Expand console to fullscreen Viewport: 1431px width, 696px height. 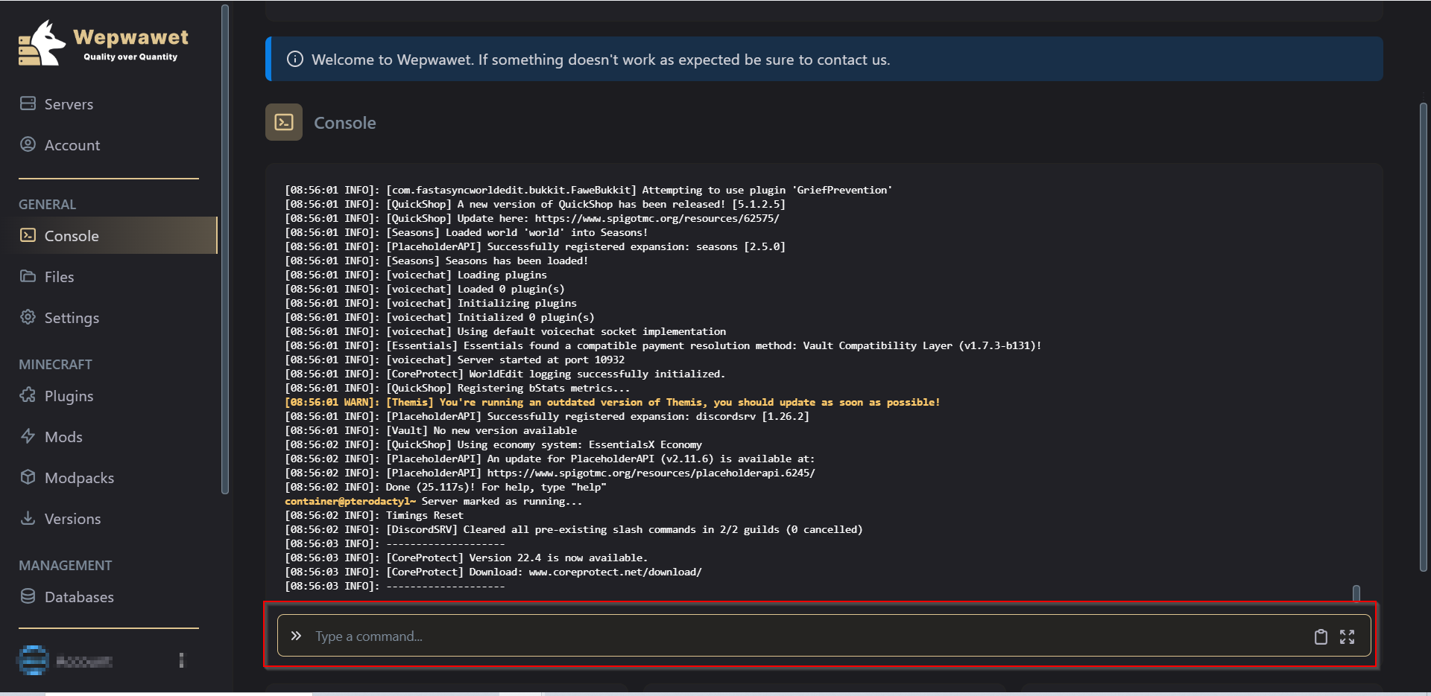[1347, 636]
